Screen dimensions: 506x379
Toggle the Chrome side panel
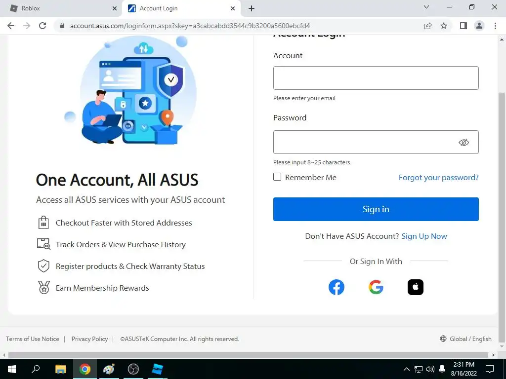tap(464, 26)
